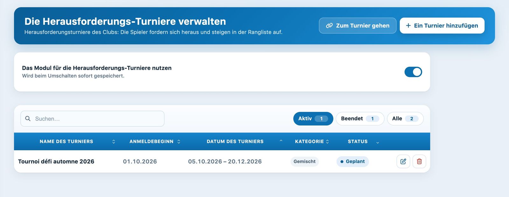Click the date range 05.10.2026 – 20.12.2026
The image size is (509, 197).
click(x=225, y=161)
